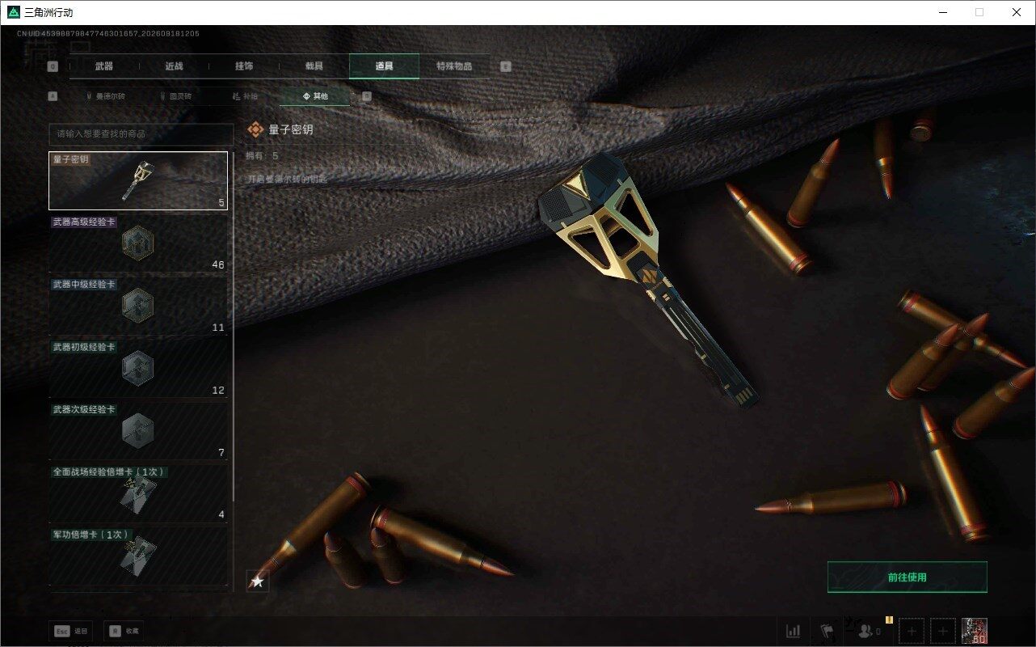This screenshot has height=647, width=1036.
Task: Open the flag icon in bottom bar
Action: pyautogui.click(x=827, y=631)
